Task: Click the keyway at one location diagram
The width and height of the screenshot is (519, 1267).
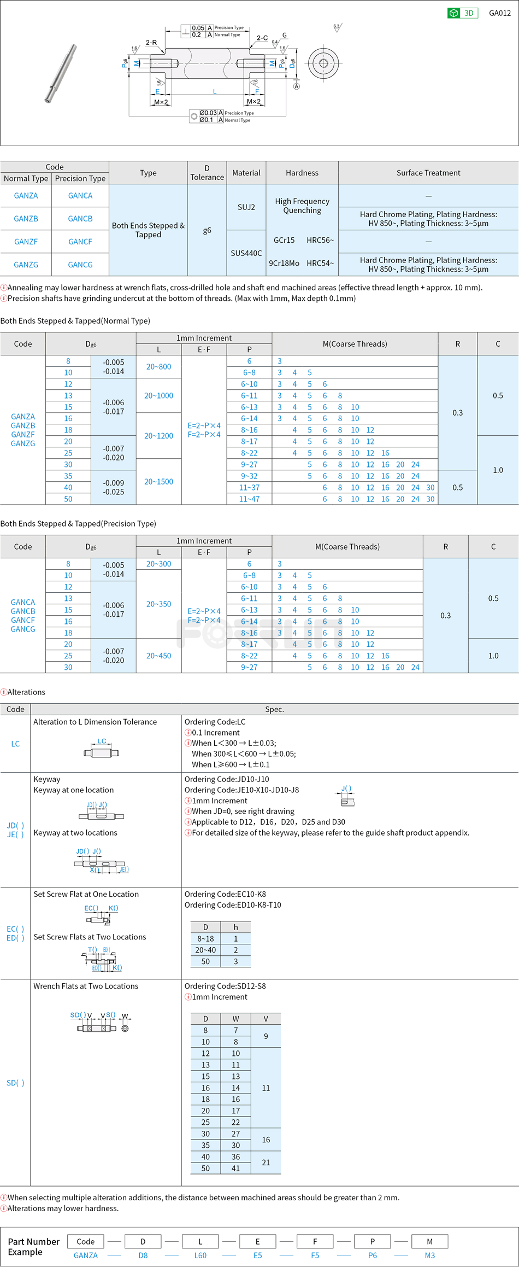Action: click(x=102, y=811)
